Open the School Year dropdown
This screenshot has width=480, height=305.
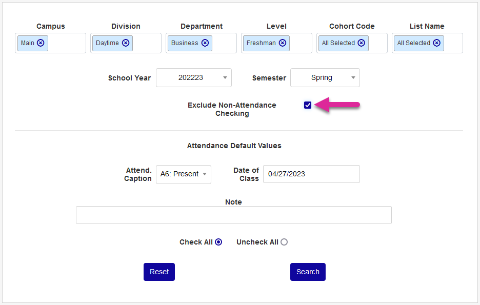pos(194,78)
